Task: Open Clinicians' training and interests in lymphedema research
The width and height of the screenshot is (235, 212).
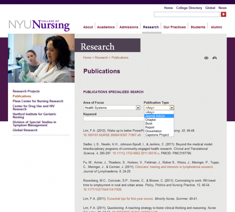Action: coord(174,167)
